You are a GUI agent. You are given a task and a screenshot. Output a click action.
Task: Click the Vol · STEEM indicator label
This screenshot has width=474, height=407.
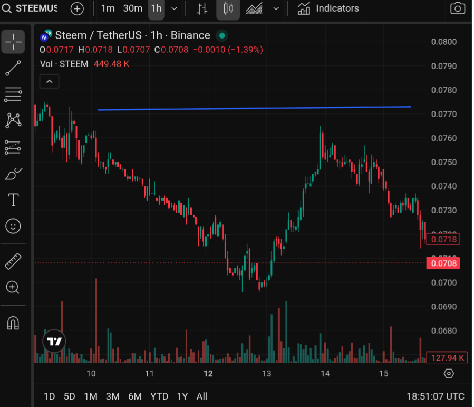[64, 64]
